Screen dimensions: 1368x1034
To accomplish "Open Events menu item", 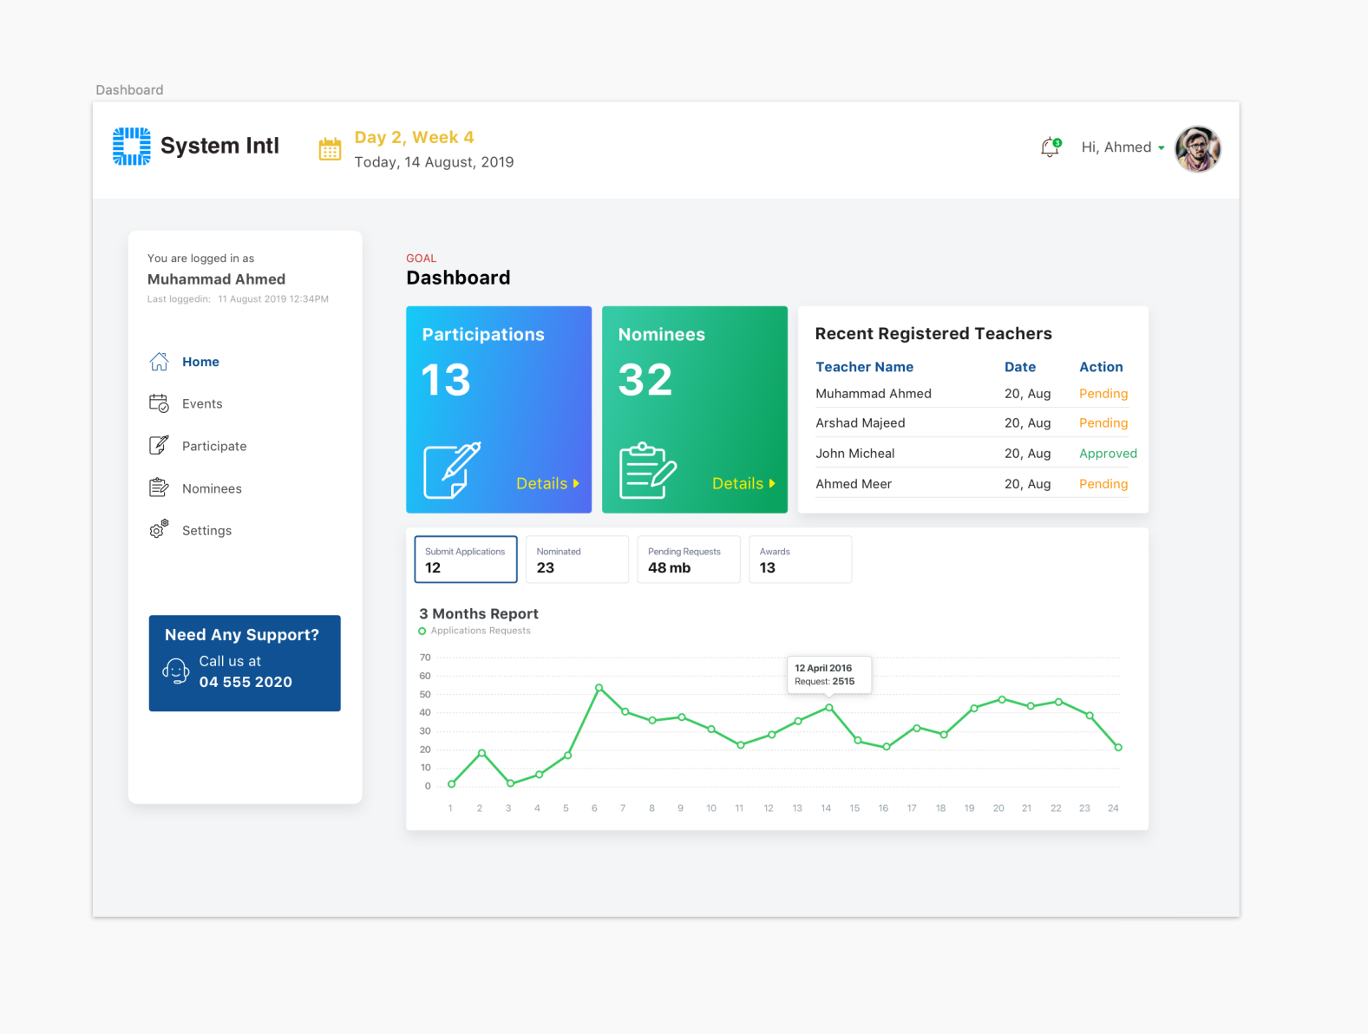I will (202, 404).
